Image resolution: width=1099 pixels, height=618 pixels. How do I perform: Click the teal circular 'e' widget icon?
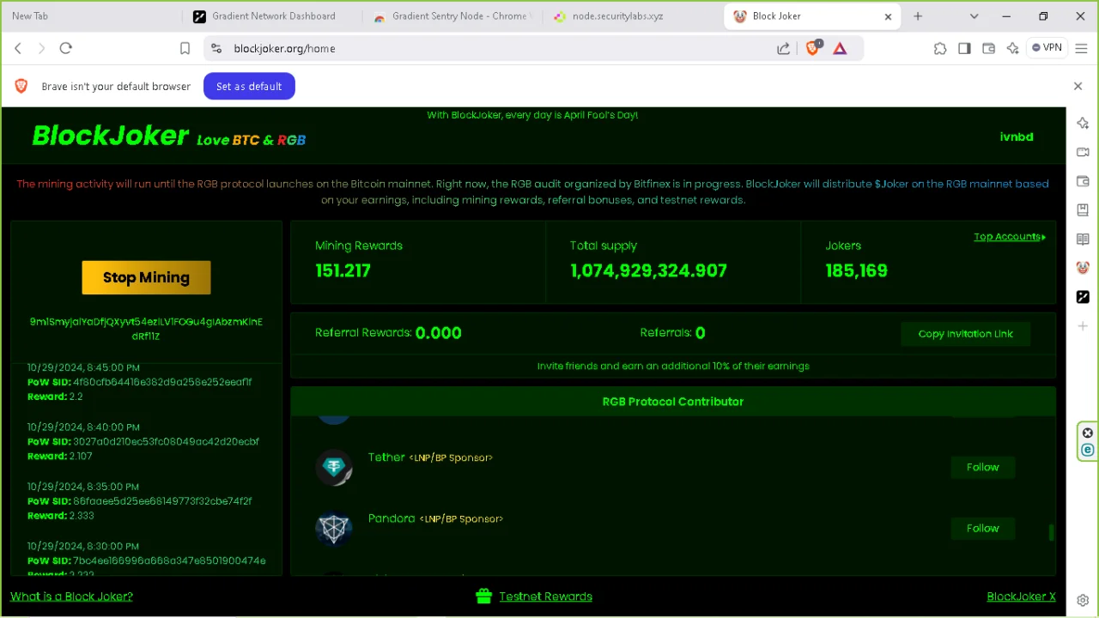tap(1088, 450)
